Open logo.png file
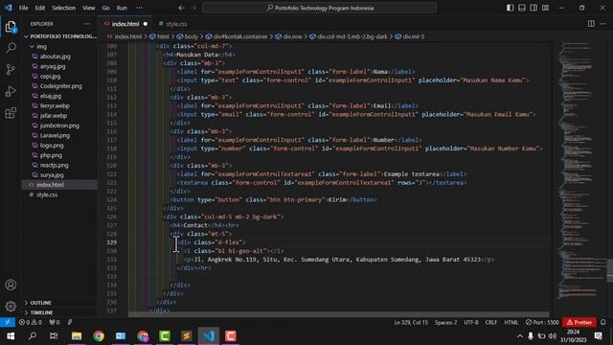This screenshot has width=613, height=345. click(52, 145)
